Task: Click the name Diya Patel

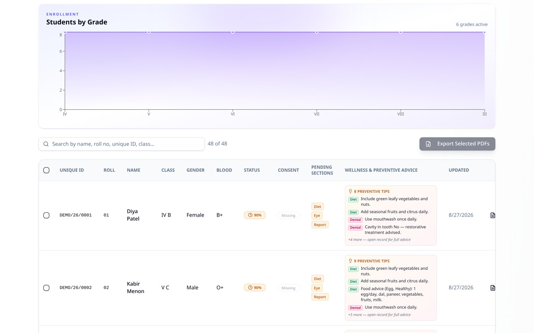Action: pyautogui.click(x=133, y=215)
